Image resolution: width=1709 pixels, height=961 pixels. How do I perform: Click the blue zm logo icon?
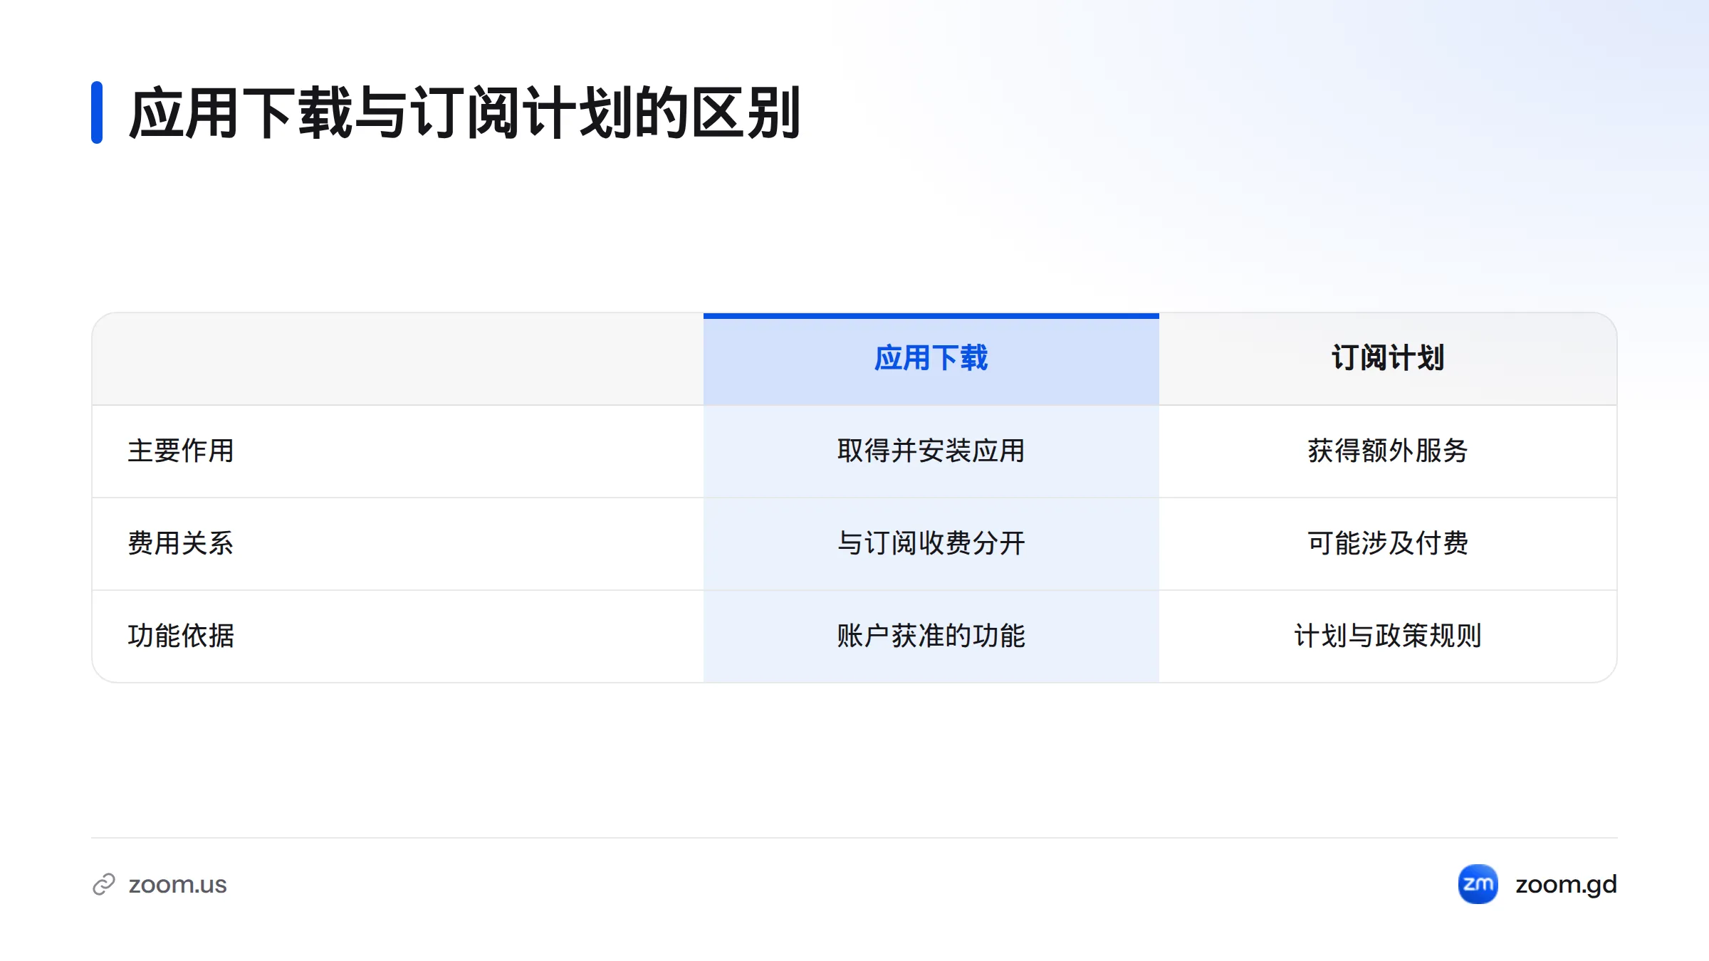1478,884
